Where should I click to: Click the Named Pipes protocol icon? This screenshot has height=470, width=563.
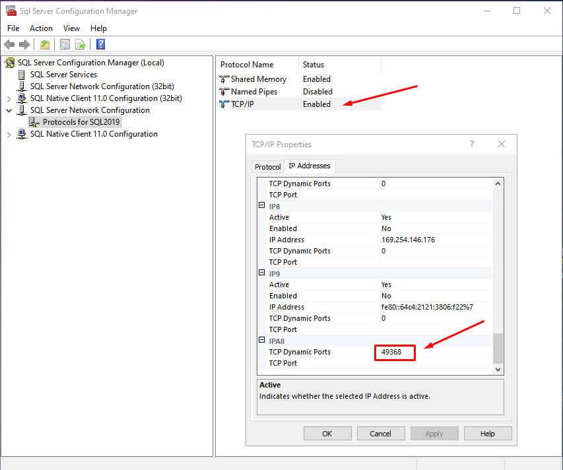pos(224,92)
